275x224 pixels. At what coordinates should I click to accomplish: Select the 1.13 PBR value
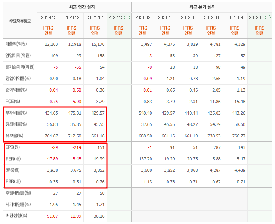pyautogui.click(x=148, y=182)
